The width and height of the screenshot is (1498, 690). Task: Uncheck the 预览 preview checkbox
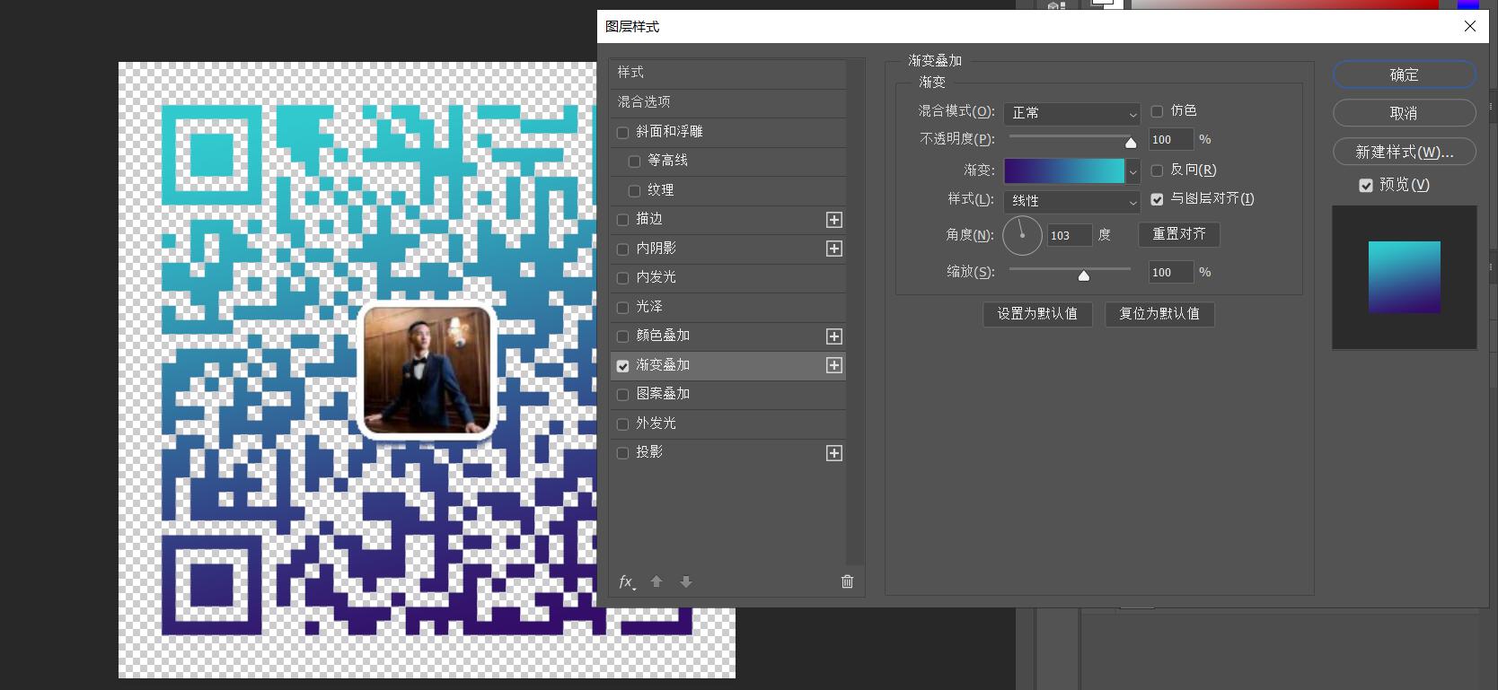coord(1366,186)
